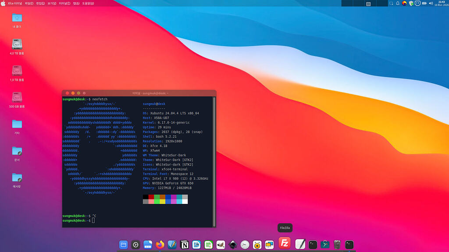Click the volume speaker icon in the panel
Screen dimensions: 449x252
tap(431, 3)
